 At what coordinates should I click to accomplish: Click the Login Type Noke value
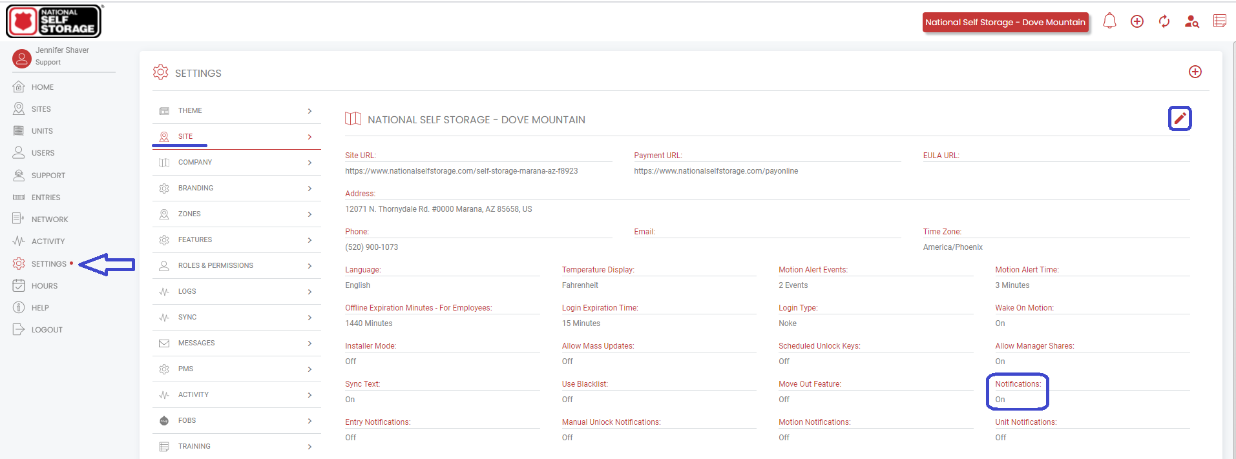click(x=788, y=323)
